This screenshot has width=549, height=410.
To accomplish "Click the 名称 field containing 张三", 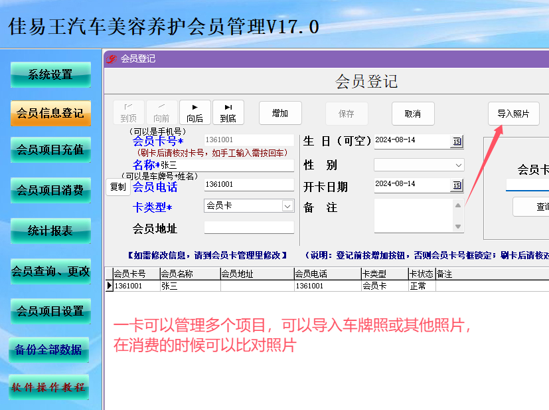I will pyautogui.click(x=227, y=165).
